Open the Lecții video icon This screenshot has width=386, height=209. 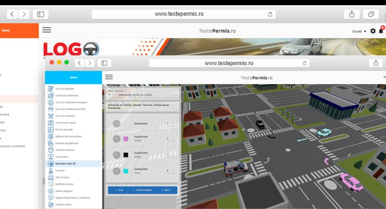pos(51,157)
